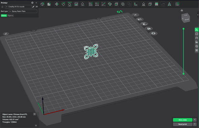Click the Triangles: 125844 text
Screen dimensions: 199x128
click(9, 122)
